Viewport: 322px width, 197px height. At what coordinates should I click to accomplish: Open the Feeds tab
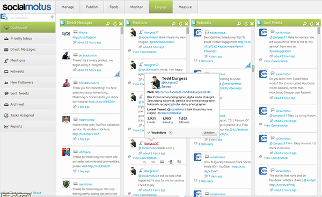[114, 7]
